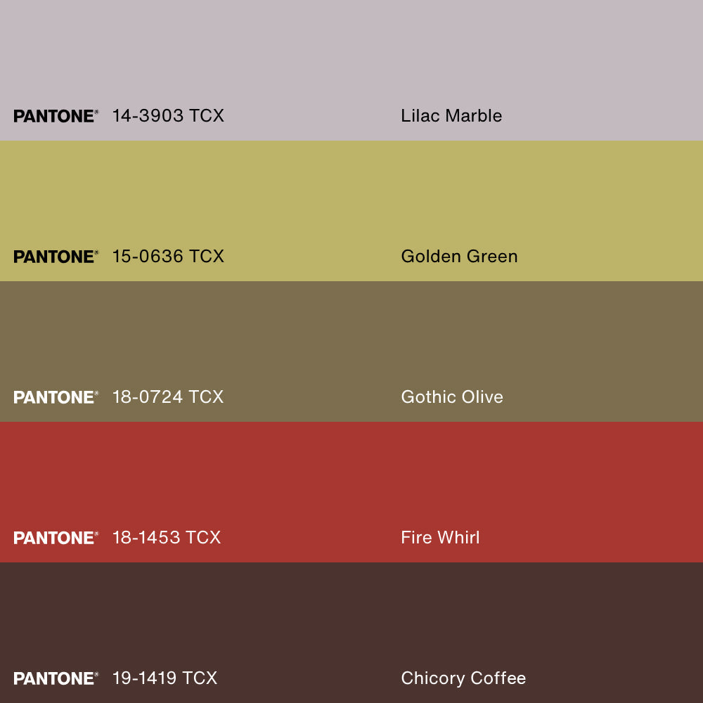Click the PANTONE logo beside 15-0636 TCX

(56, 257)
